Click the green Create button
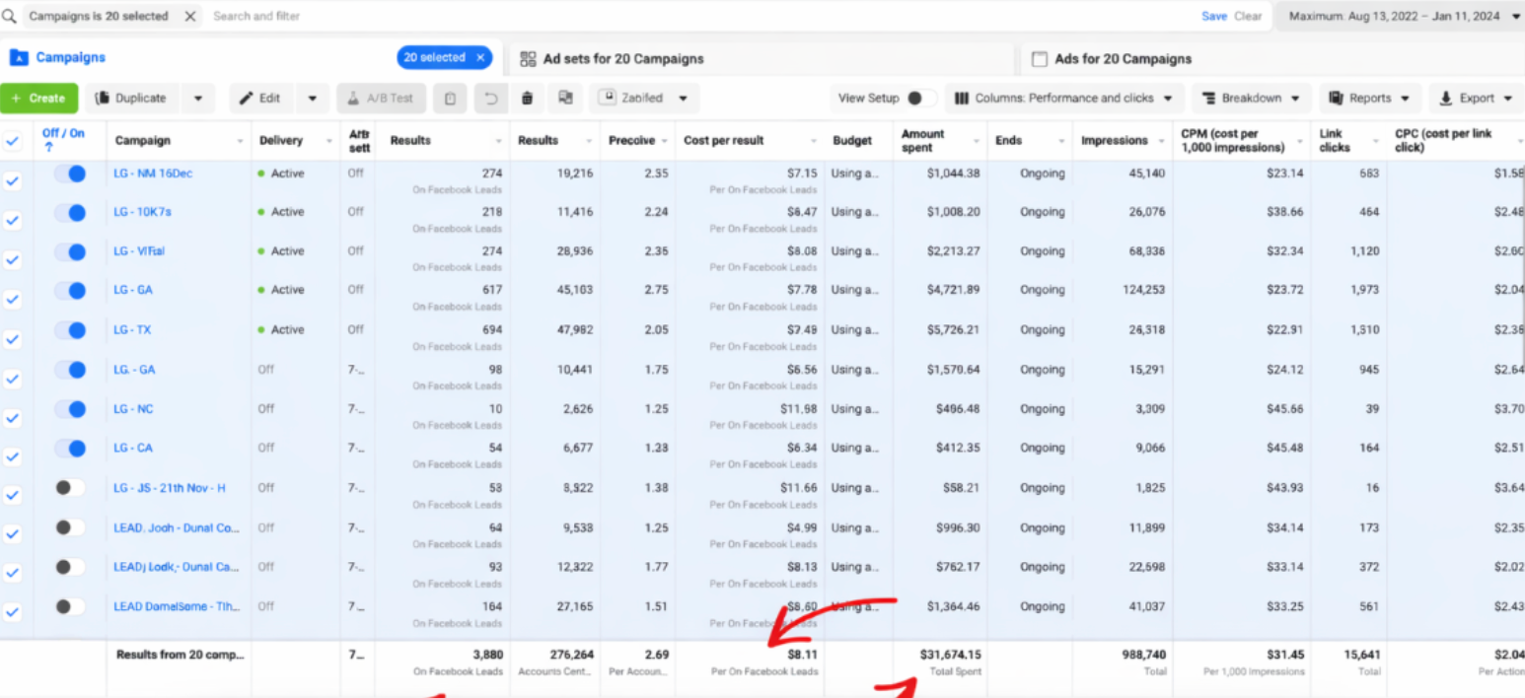 [39, 98]
